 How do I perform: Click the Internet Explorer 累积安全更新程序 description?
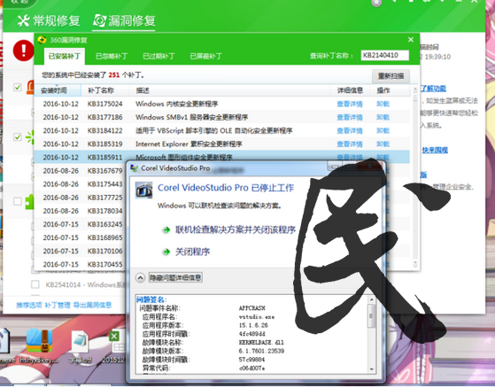click(x=189, y=144)
